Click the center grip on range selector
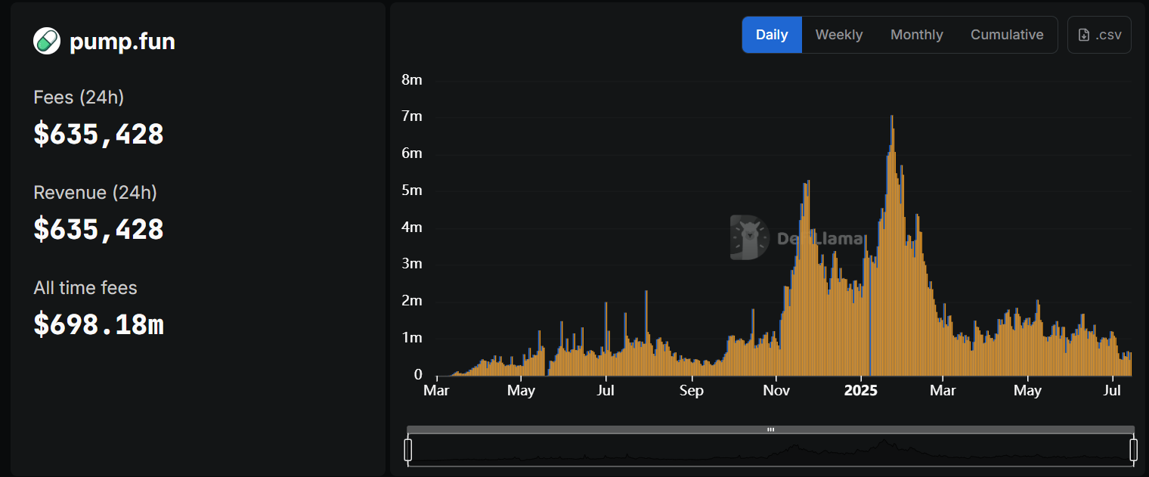The height and width of the screenshot is (477, 1149). tap(770, 429)
